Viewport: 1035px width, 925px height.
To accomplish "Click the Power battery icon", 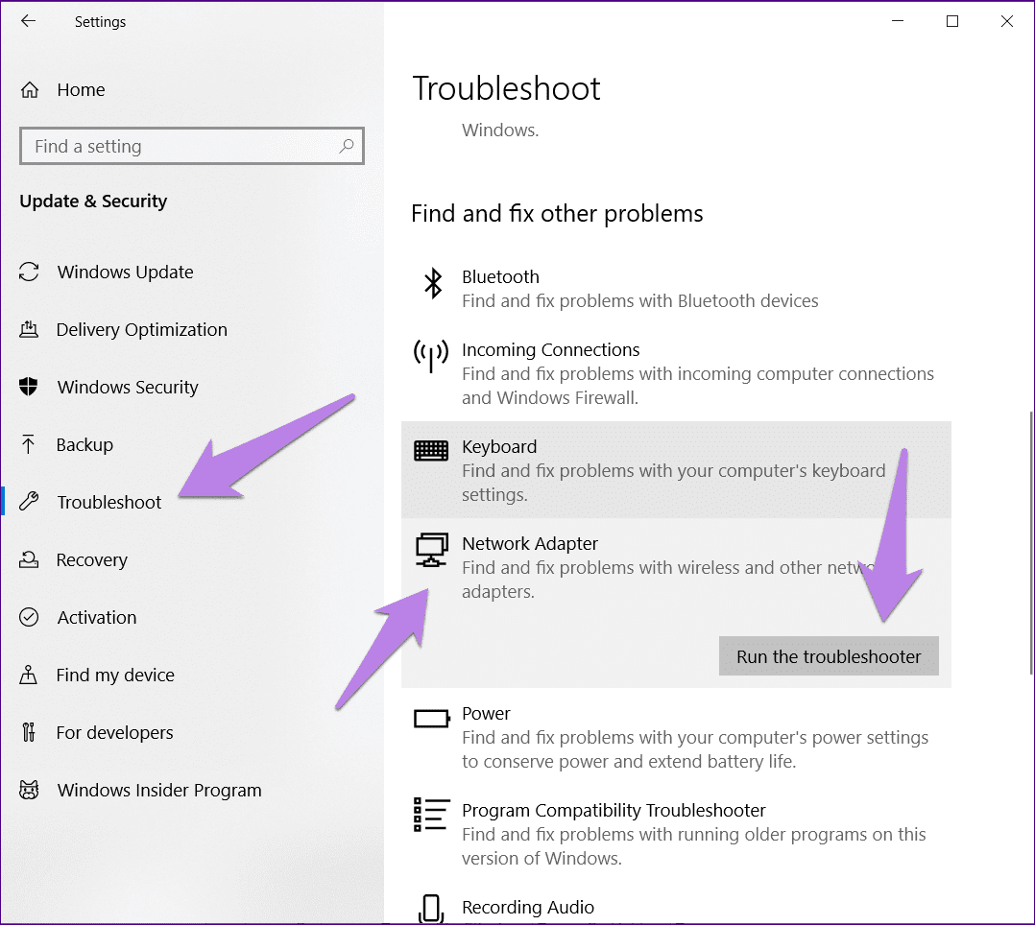I will (x=431, y=718).
